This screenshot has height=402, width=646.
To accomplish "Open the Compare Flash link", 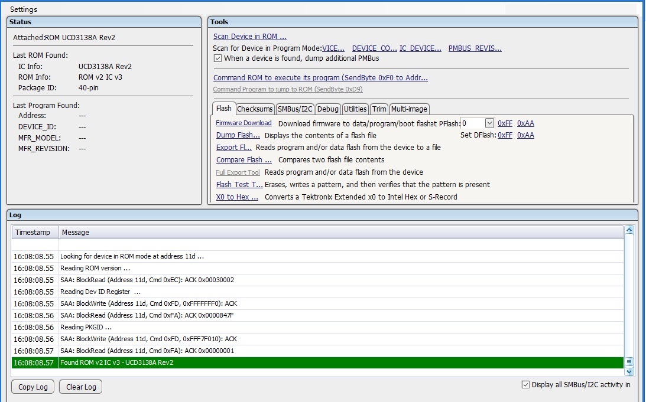I will (244, 160).
